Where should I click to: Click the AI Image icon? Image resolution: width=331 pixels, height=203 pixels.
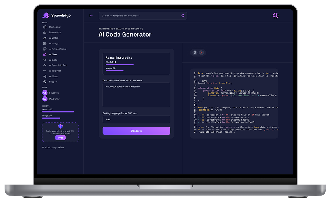click(x=45, y=43)
